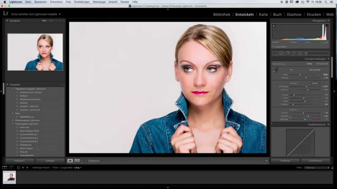
Task: Pick the white balance eyedropper tool
Action: [x=275, y=70]
